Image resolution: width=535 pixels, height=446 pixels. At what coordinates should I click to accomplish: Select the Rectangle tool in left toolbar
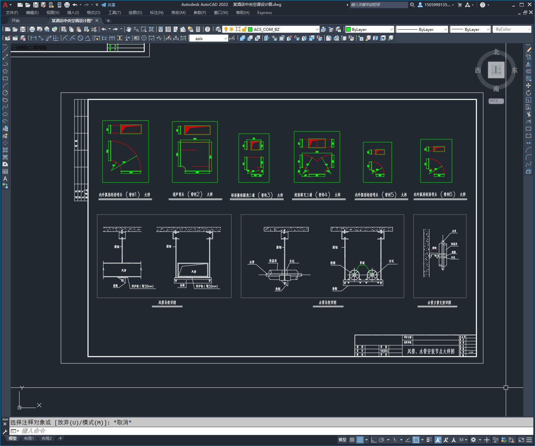click(5, 78)
